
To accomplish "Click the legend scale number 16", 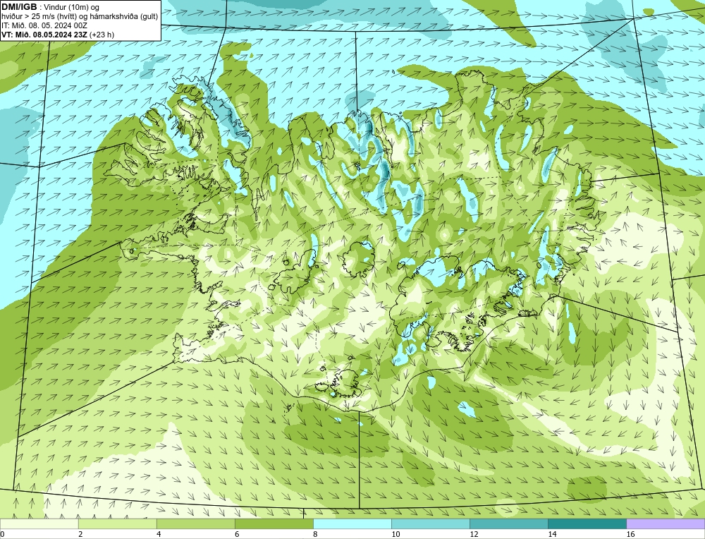I will point(630,534).
